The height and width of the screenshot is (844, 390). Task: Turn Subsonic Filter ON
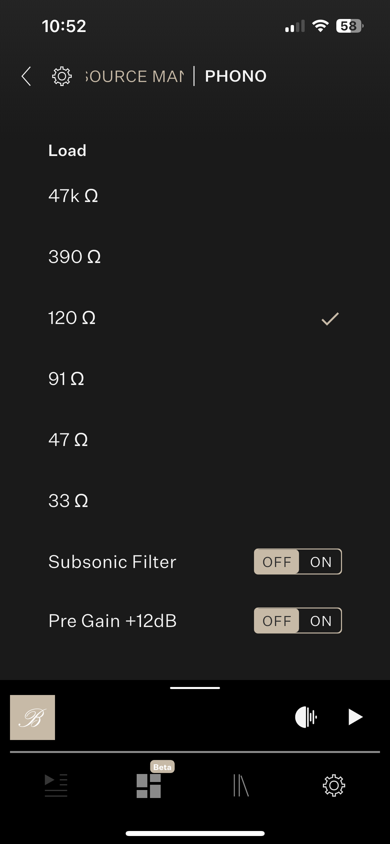pos(321,562)
